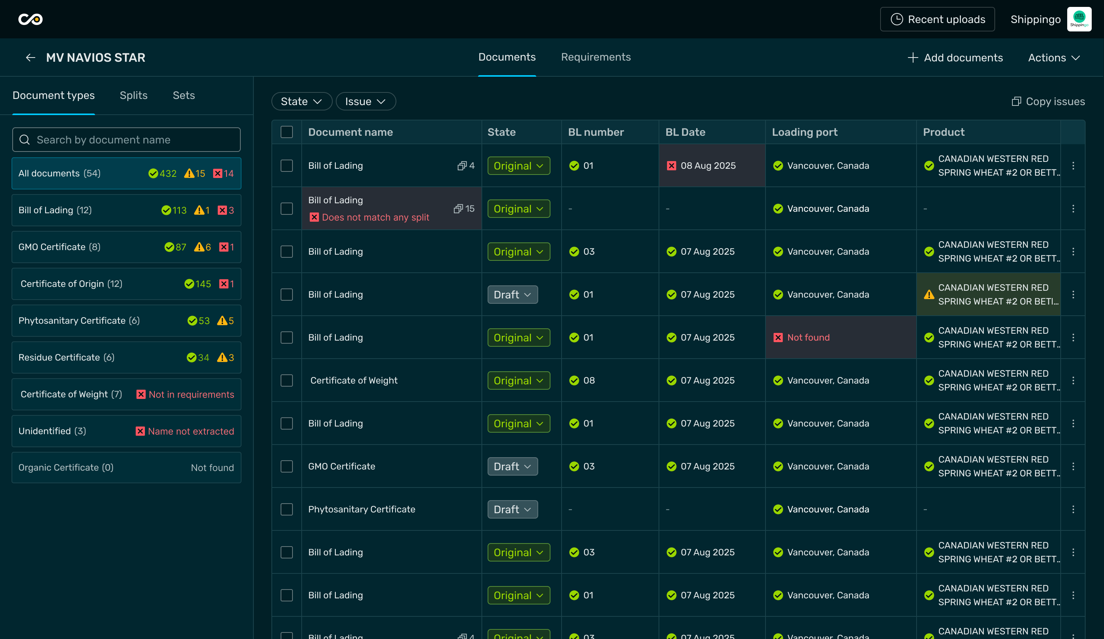The width and height of the screenshot is (1104, 639).
Task: Open the Shippingo account avatar
Action: coord(1079,19)
